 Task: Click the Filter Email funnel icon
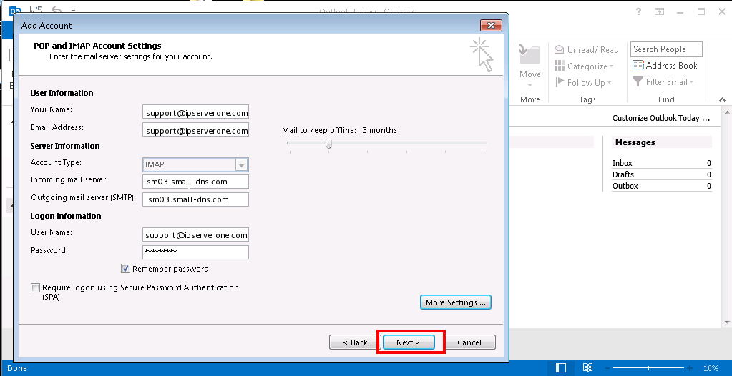(x=638, y=82)
